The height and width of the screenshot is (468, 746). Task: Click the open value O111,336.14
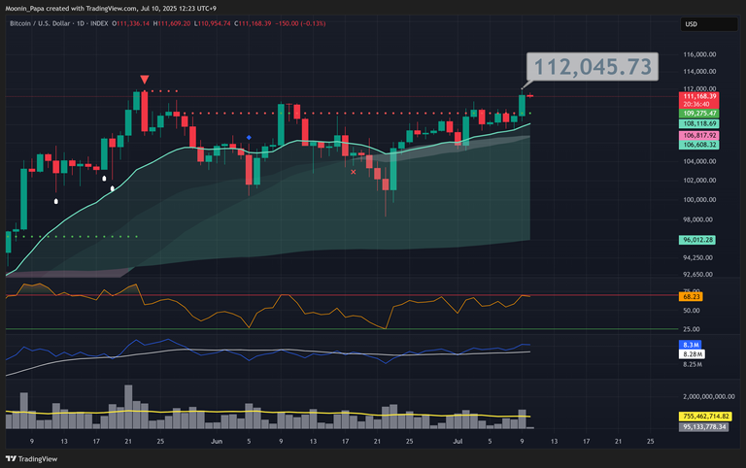(131, 23)
